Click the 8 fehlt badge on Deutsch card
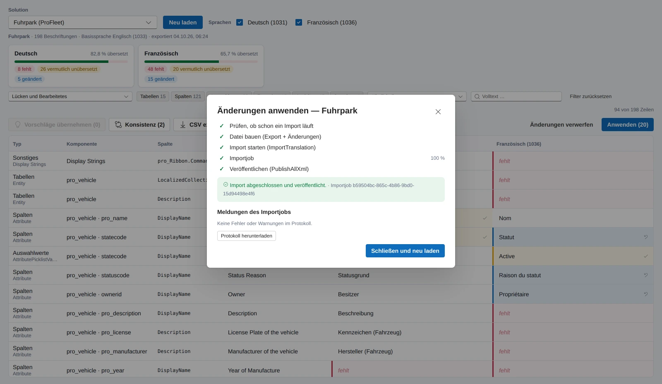662x384 pixels. (24, 69)
